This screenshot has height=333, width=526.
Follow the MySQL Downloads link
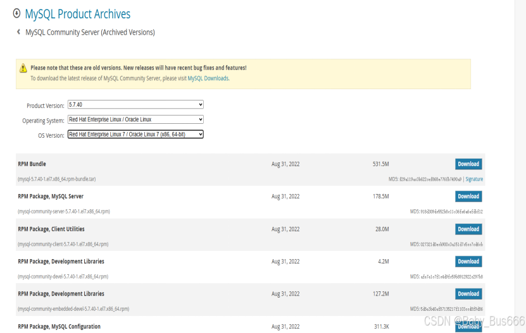coord(208,78)
